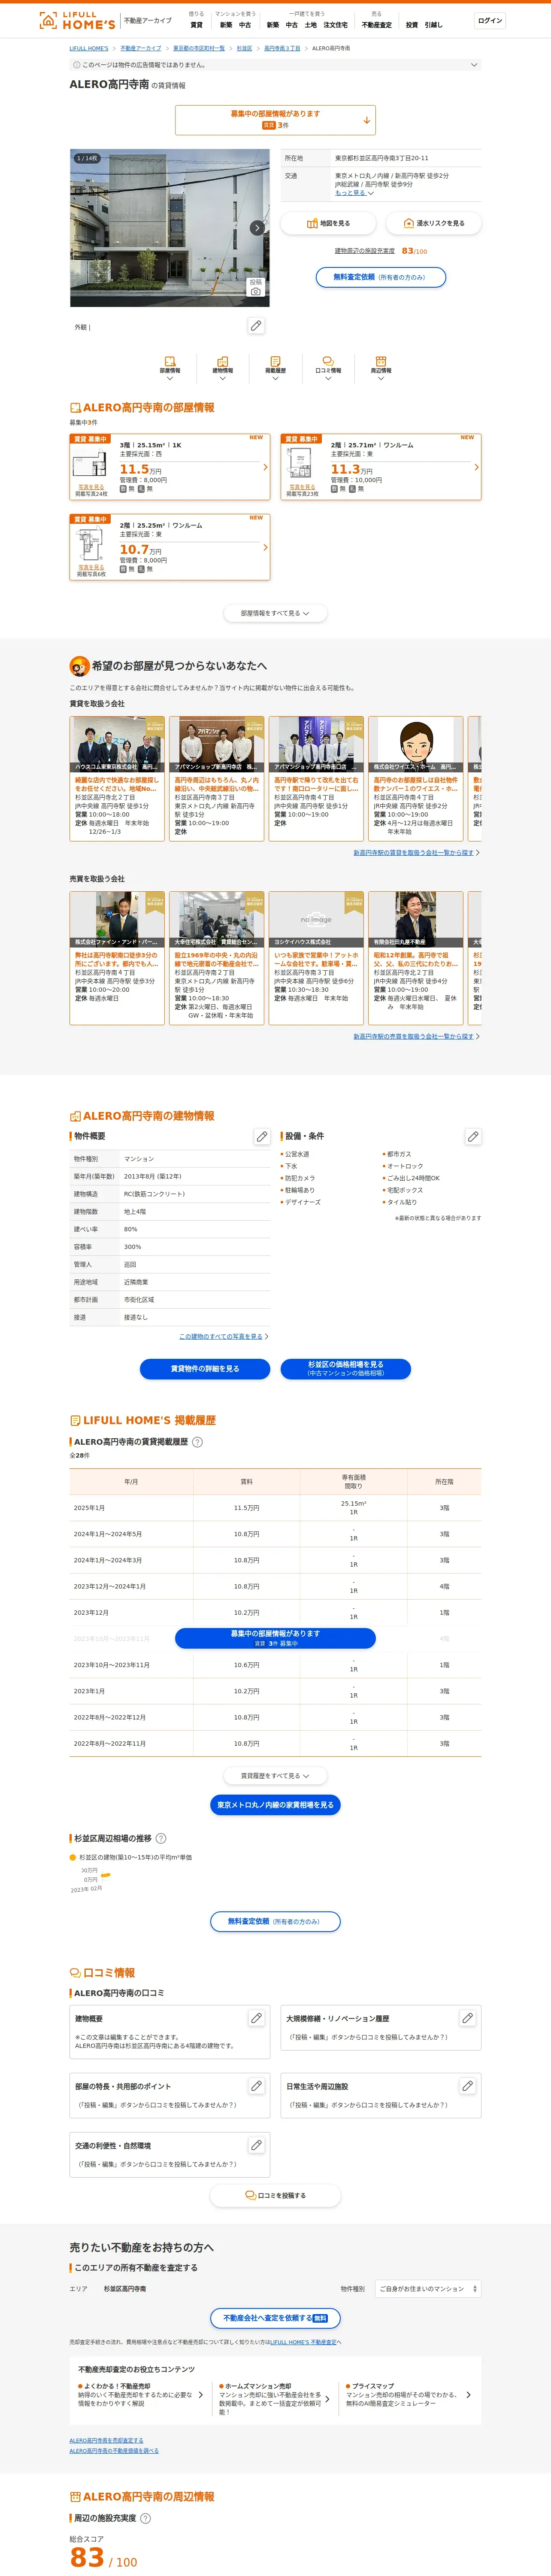Open 注文住宅 in header menu

click(335, 25)
